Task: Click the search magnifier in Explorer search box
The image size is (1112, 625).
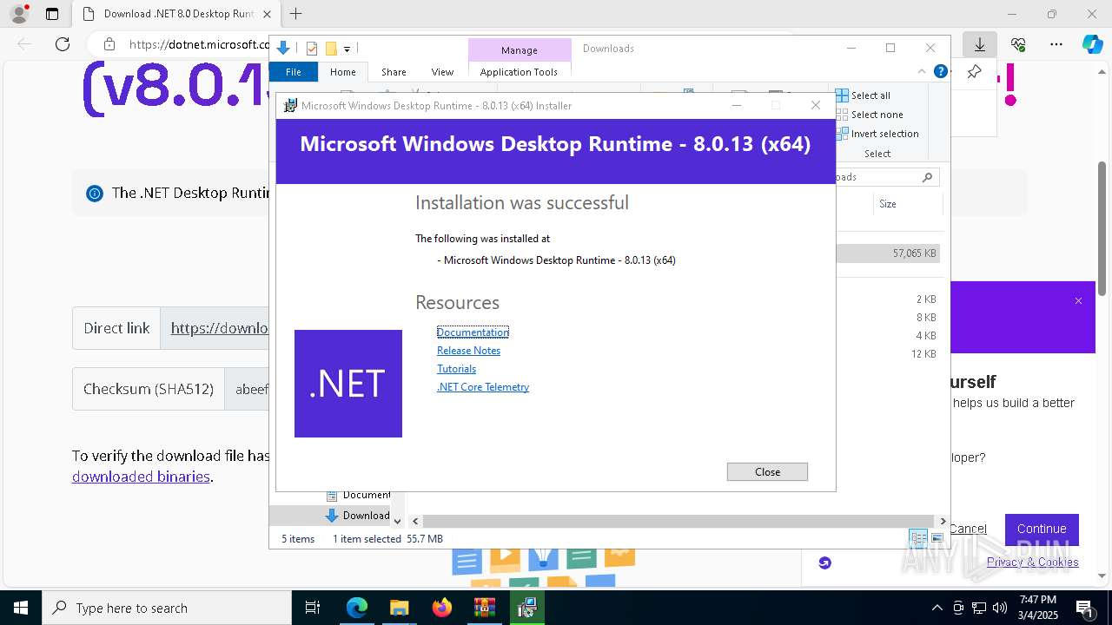Action: (x=927, y=177)
